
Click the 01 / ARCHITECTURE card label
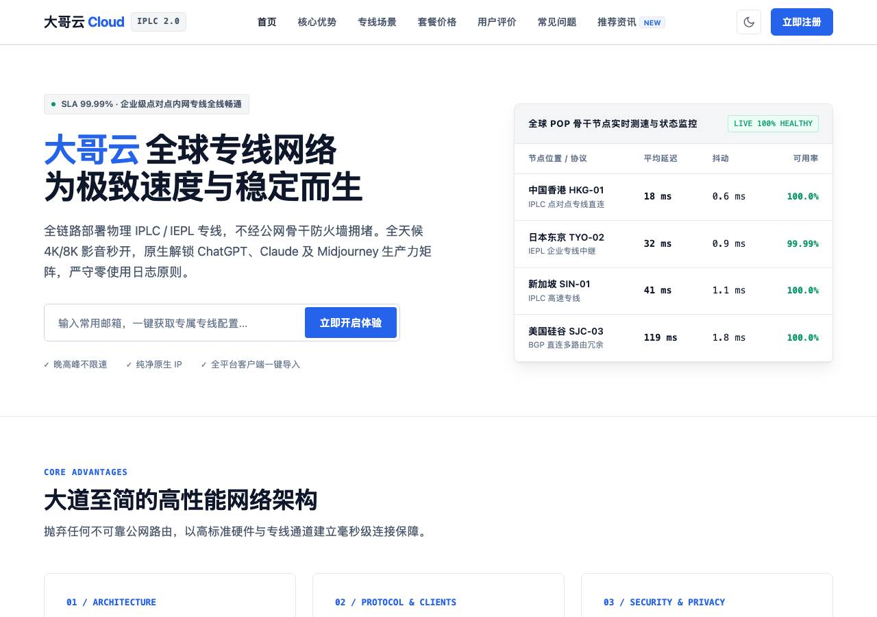[x=111, y=603]
